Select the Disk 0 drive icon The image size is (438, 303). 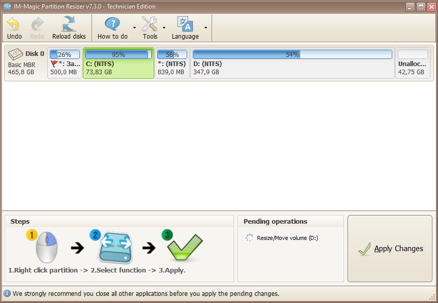(x=16, y=54)
